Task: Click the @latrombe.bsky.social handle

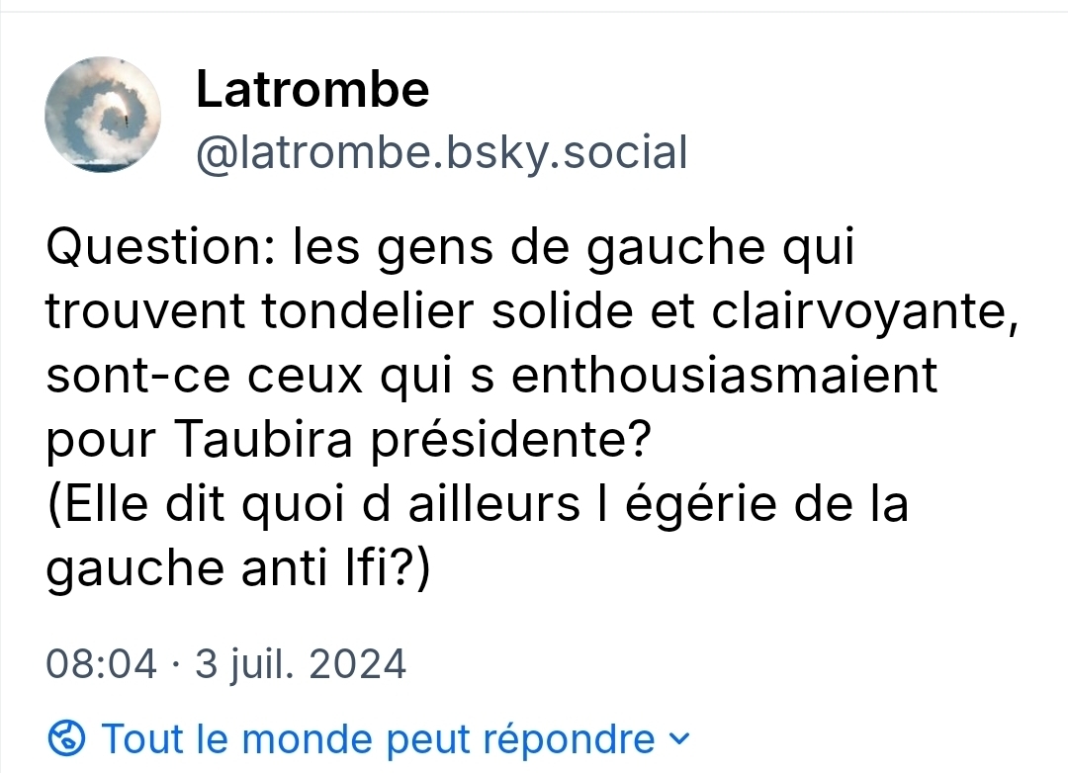Action: coord(441,153)
